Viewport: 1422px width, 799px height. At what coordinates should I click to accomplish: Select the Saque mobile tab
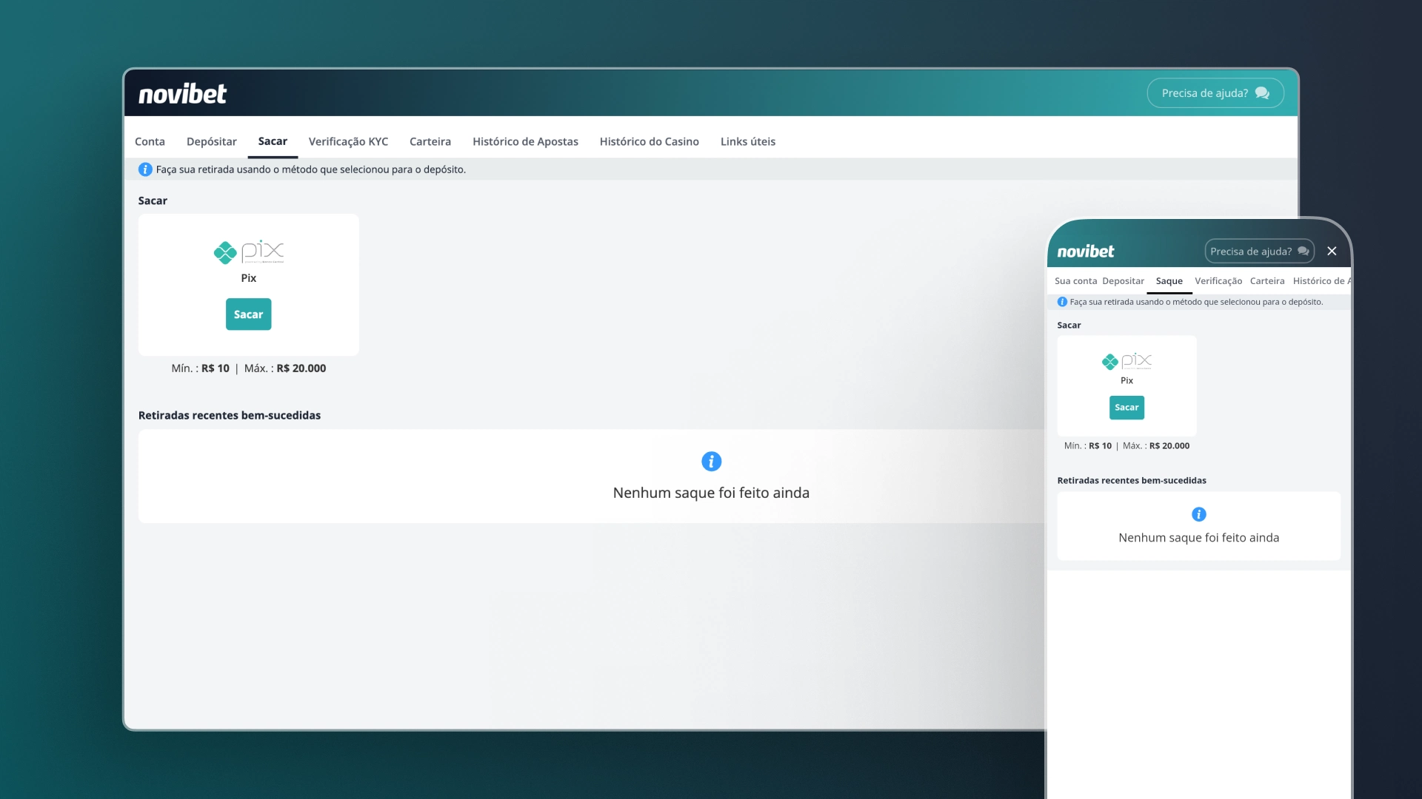point(1169,281)
